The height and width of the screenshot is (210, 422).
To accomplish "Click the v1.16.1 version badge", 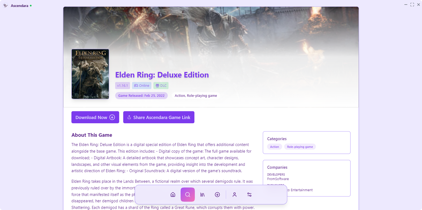I will coord(122,85).
